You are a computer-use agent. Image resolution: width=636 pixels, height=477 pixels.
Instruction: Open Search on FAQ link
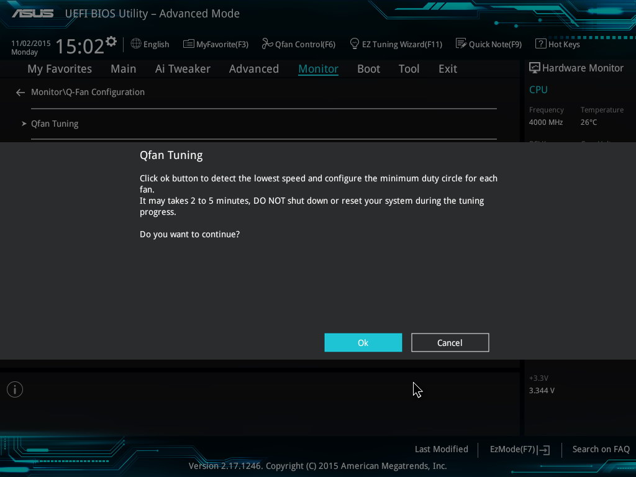[x=601, y=450]
